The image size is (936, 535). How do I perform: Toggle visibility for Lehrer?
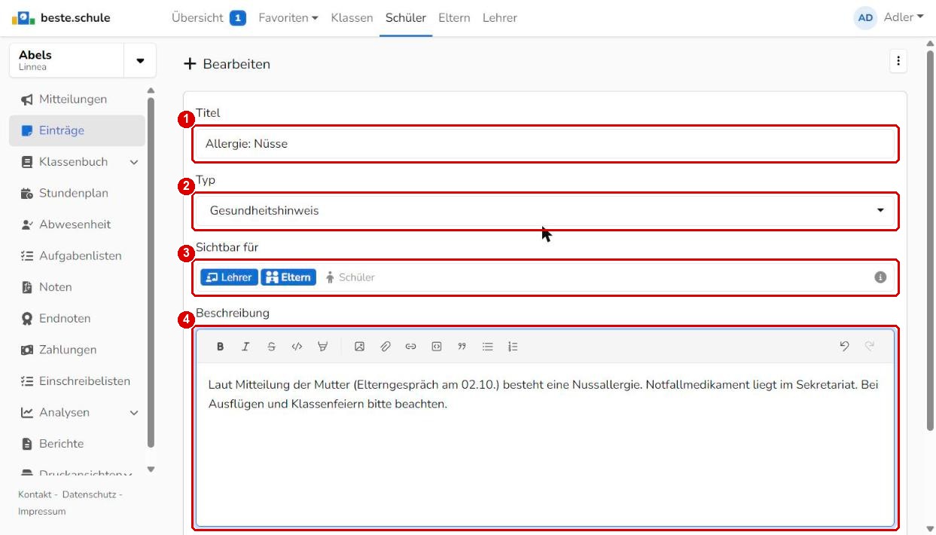[230, 277]
